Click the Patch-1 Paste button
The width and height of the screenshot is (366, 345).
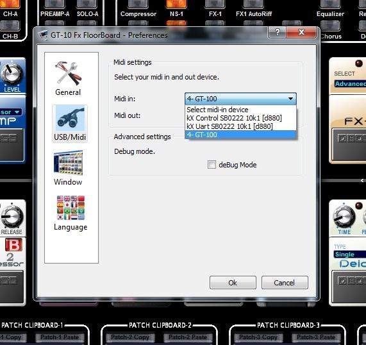tap(60, 337)
